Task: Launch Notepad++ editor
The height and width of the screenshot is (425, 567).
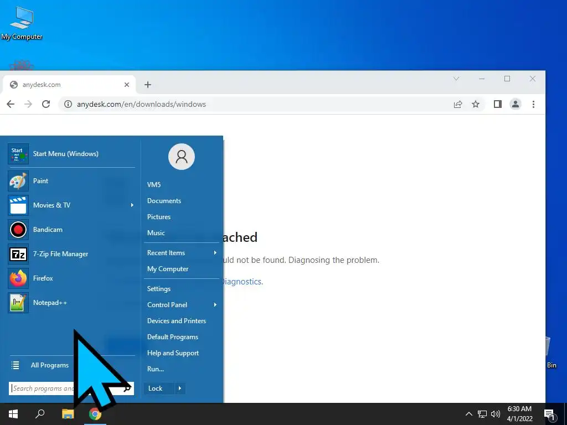Action: click(71, 303)
